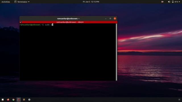Minimize the Terminator window
Screen dimensions: 182x102
pyautogui.click(x=106, y=18)
